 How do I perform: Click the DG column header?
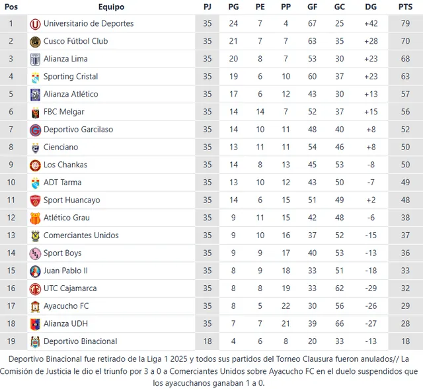tap(371, 7)
